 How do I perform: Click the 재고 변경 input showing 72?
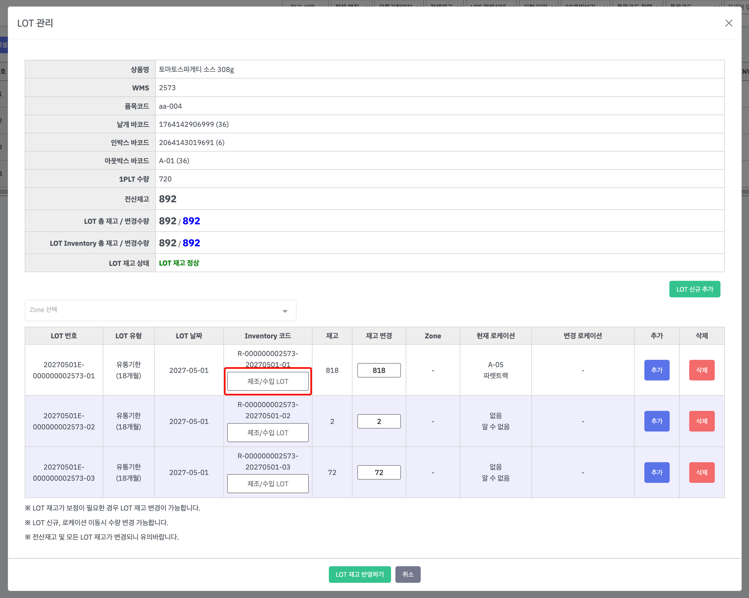tap(379, 472)
